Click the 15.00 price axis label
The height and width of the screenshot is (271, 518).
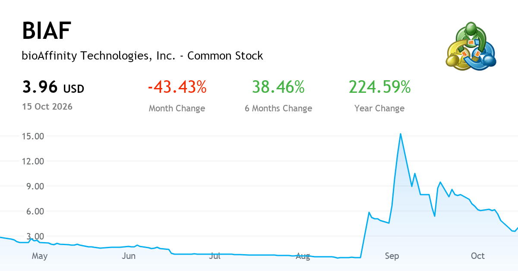click(x=33, y=136)
